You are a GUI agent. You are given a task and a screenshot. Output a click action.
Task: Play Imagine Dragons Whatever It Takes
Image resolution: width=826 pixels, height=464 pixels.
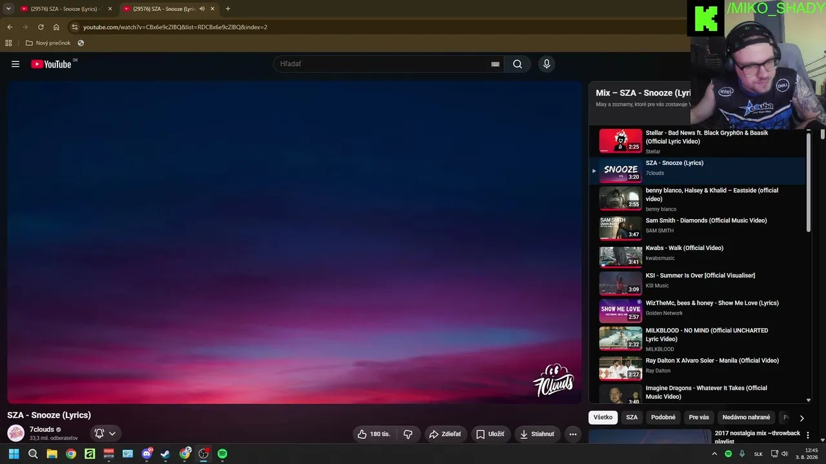698,392
